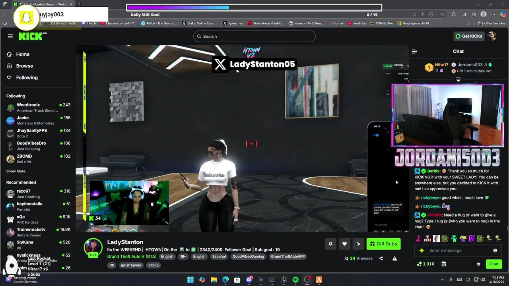Select the purple W emote
Screen dimensions: 509x286
[472, 239]
